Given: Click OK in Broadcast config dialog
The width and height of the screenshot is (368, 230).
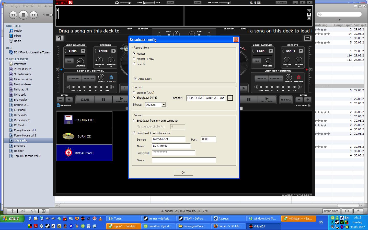Looking at the screenshot, I should click(x=183, y=172).
